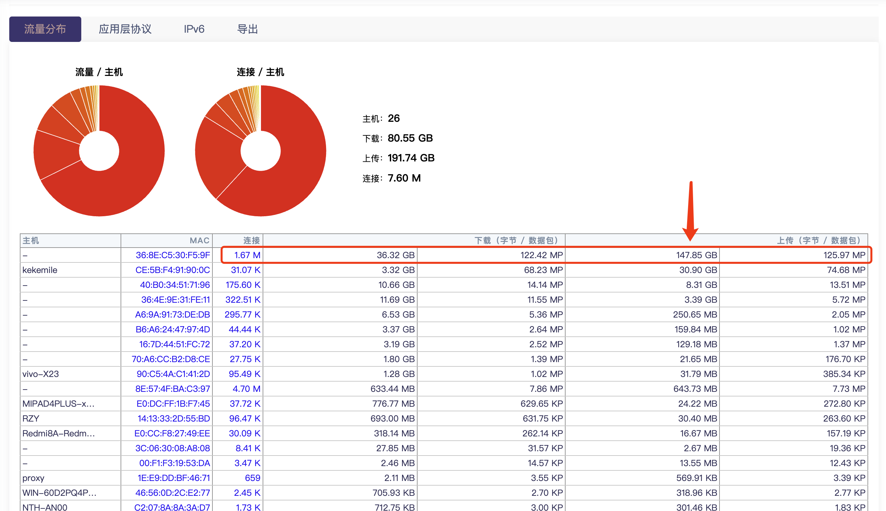The image size is (886, 511).
Task: Select host name WIN-60D2PQ4P…
Action: (x=59, y=493)
